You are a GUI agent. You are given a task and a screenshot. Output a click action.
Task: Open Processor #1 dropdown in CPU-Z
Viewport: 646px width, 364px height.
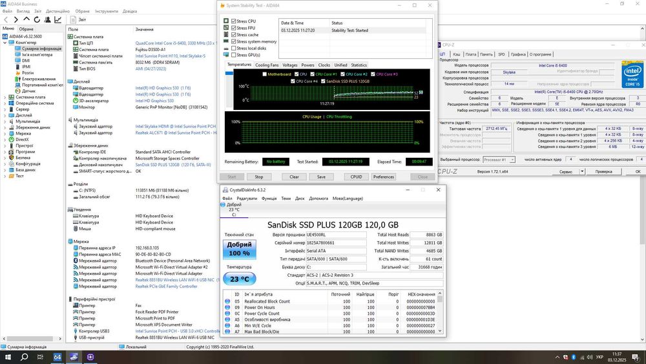(x=512, y=160)
